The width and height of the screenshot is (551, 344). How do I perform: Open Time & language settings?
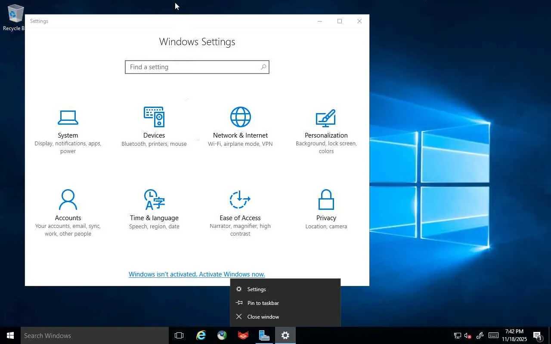pyautogui.click(x=154, y=209)
